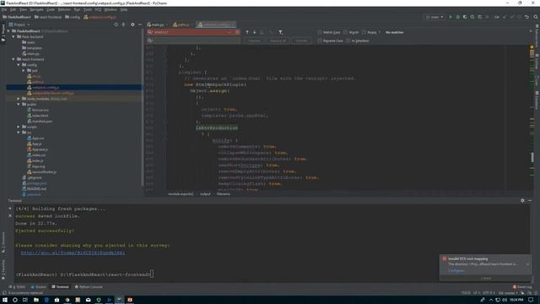Click the replace text input field
The height and width of the screenshot is (304, 540).
click(194, 41)
